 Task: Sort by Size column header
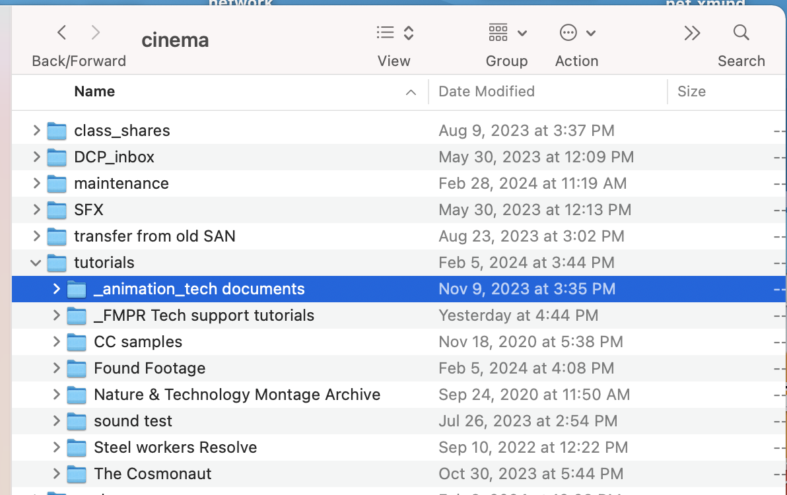pyautogui.click(x=691, y=92)
